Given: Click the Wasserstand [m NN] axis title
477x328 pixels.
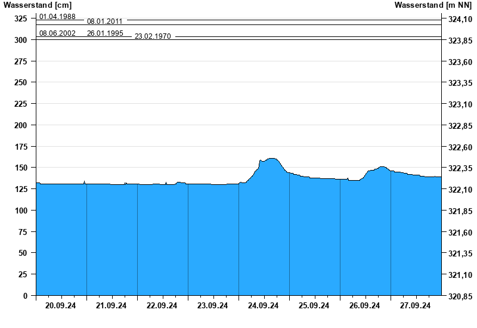Looking at the screenshot, I should click(435, 5).
